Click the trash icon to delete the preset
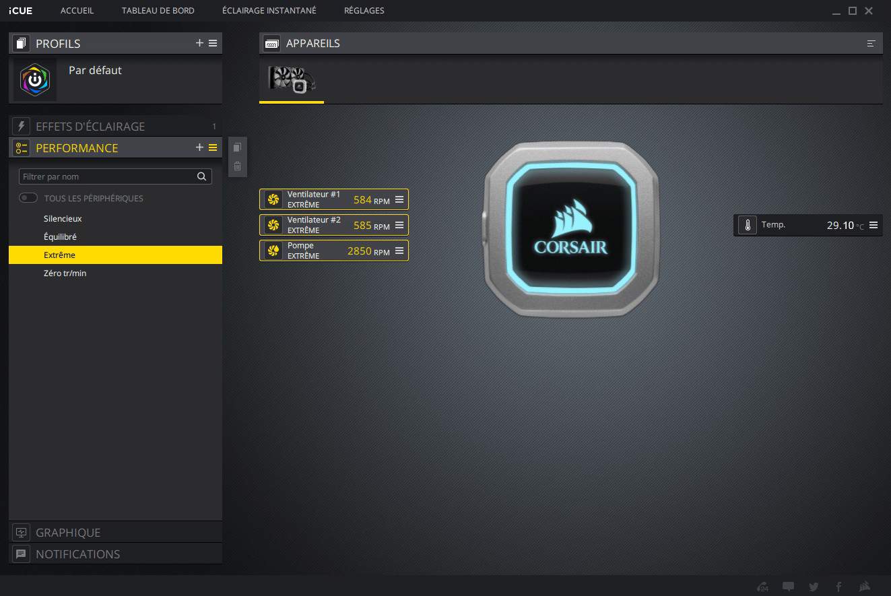The image size is (891, 596). pos(237,166)
